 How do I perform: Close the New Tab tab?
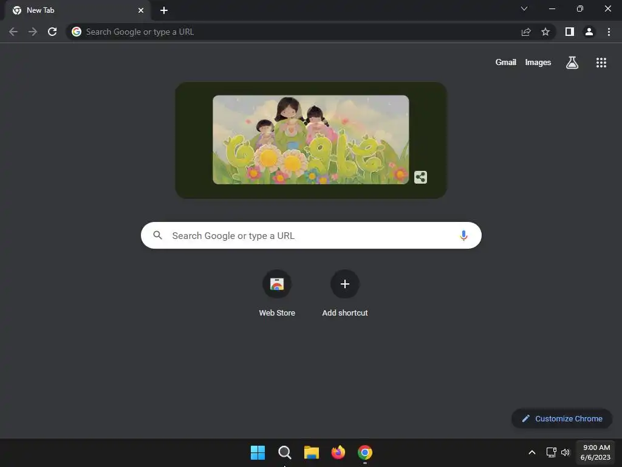(141, 10)
